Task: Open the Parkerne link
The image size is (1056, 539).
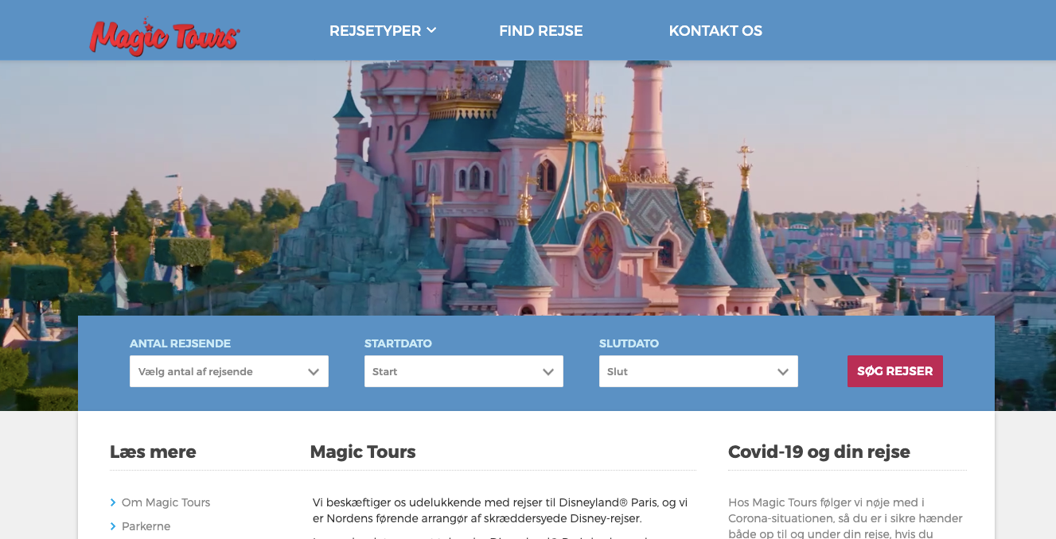Action: point(146,526)
